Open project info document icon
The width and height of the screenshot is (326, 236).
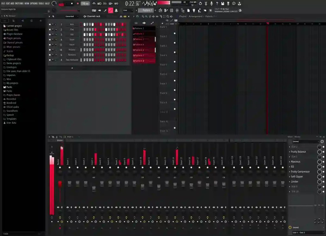[188, 10]
